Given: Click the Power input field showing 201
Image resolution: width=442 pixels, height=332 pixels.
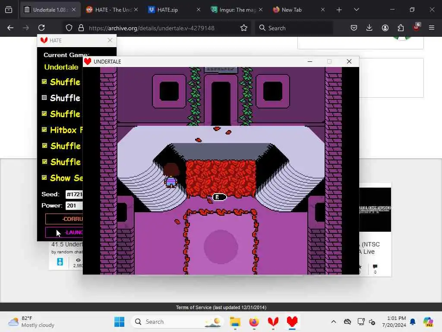Looking at the screenshot, I should click(x=74, y=205).
